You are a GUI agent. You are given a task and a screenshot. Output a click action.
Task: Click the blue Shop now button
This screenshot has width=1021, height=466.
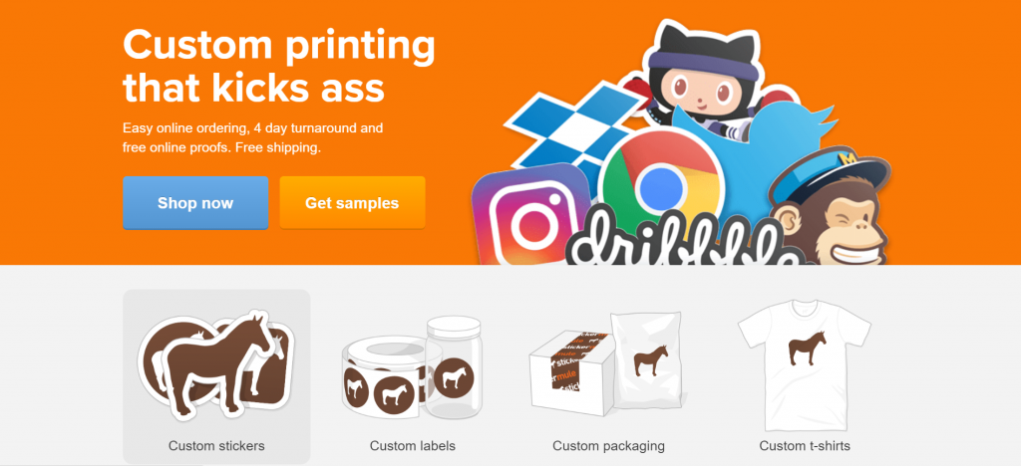click(195, 203)
